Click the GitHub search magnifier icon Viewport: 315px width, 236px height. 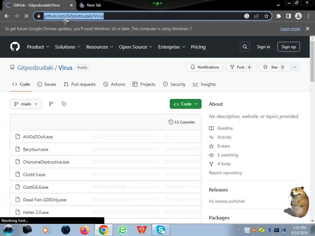[x=245, y=47]
